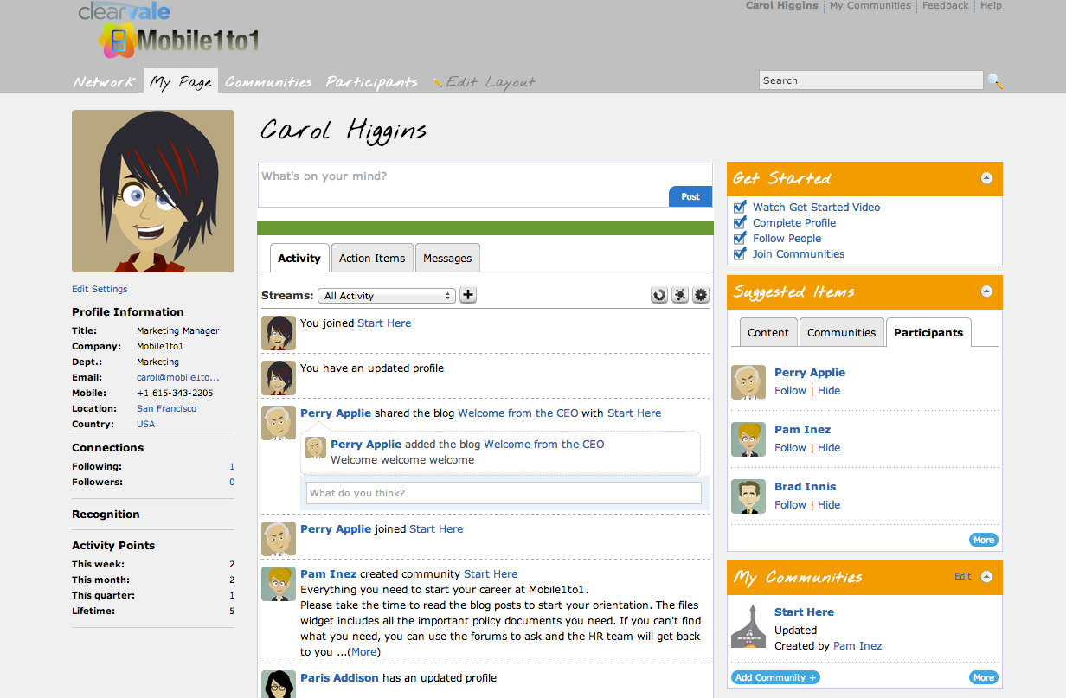Go to the Network tab

tap(105, 82)
